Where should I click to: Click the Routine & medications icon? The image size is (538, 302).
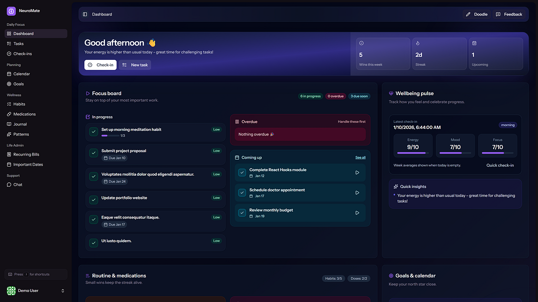tap(88, 276)
